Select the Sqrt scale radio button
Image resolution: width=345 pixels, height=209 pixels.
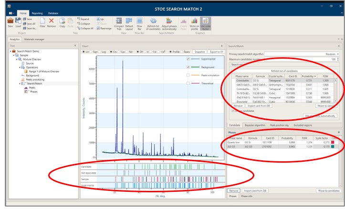pyautogui.click(x=91, y=52)
